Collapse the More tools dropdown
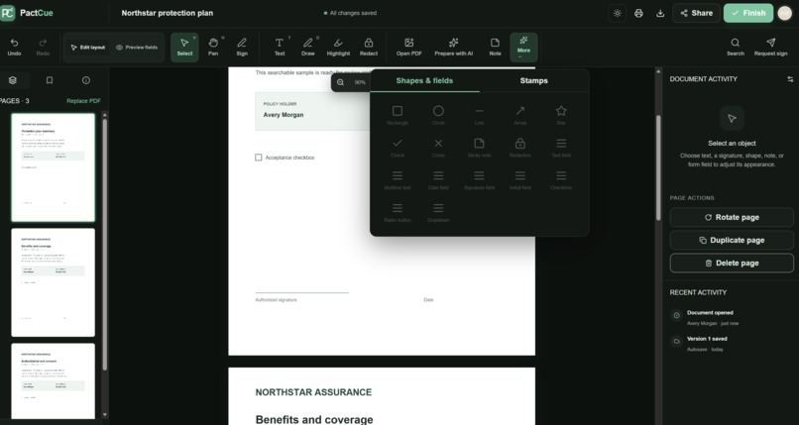The height and width of the screenshot is (425, 799). (523, 48)
